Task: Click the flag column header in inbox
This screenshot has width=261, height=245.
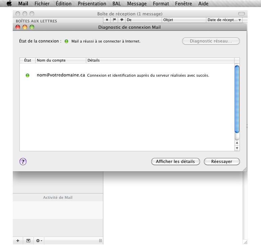Action: click(x=114, y=20)
